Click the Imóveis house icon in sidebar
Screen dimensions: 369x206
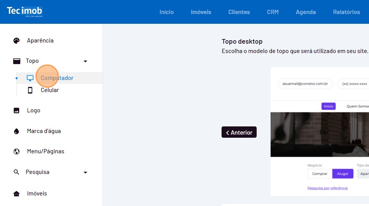(x=16, y=194)
